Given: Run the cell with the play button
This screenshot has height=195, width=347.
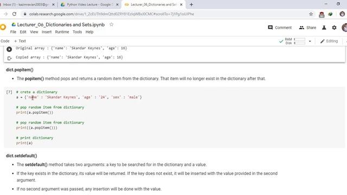Looking at the screenshot, I should [9, 49].
